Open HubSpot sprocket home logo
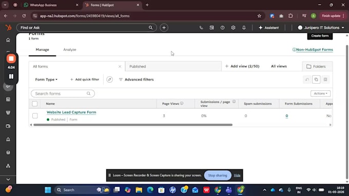The image size is (349, 196). coord(8,28)
